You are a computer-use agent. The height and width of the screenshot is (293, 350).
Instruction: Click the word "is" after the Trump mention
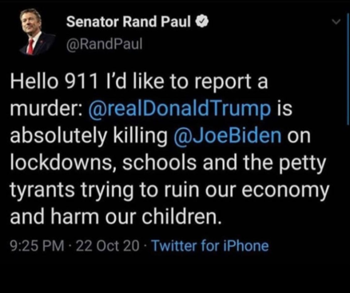[x=284, y=109]
